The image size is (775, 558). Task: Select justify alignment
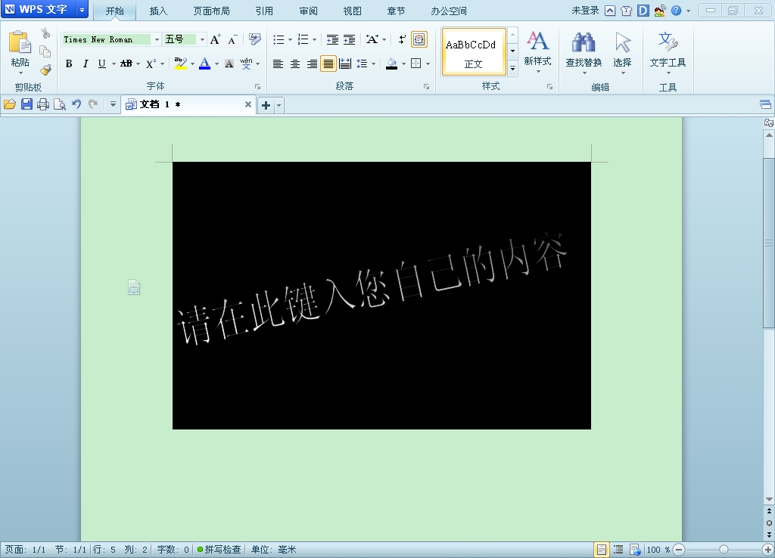328,64
